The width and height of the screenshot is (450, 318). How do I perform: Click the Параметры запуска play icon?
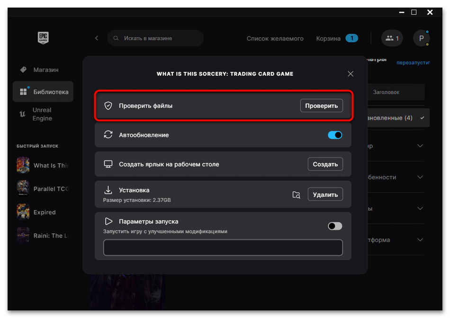click(108, 221)
